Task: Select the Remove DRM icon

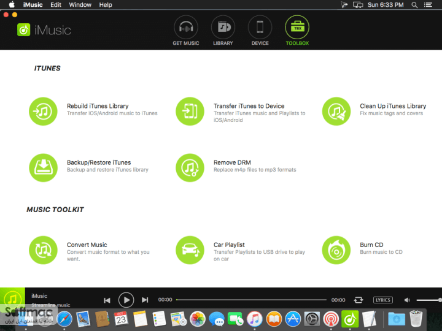Action: pyautogui.click(x=190, y=168)
